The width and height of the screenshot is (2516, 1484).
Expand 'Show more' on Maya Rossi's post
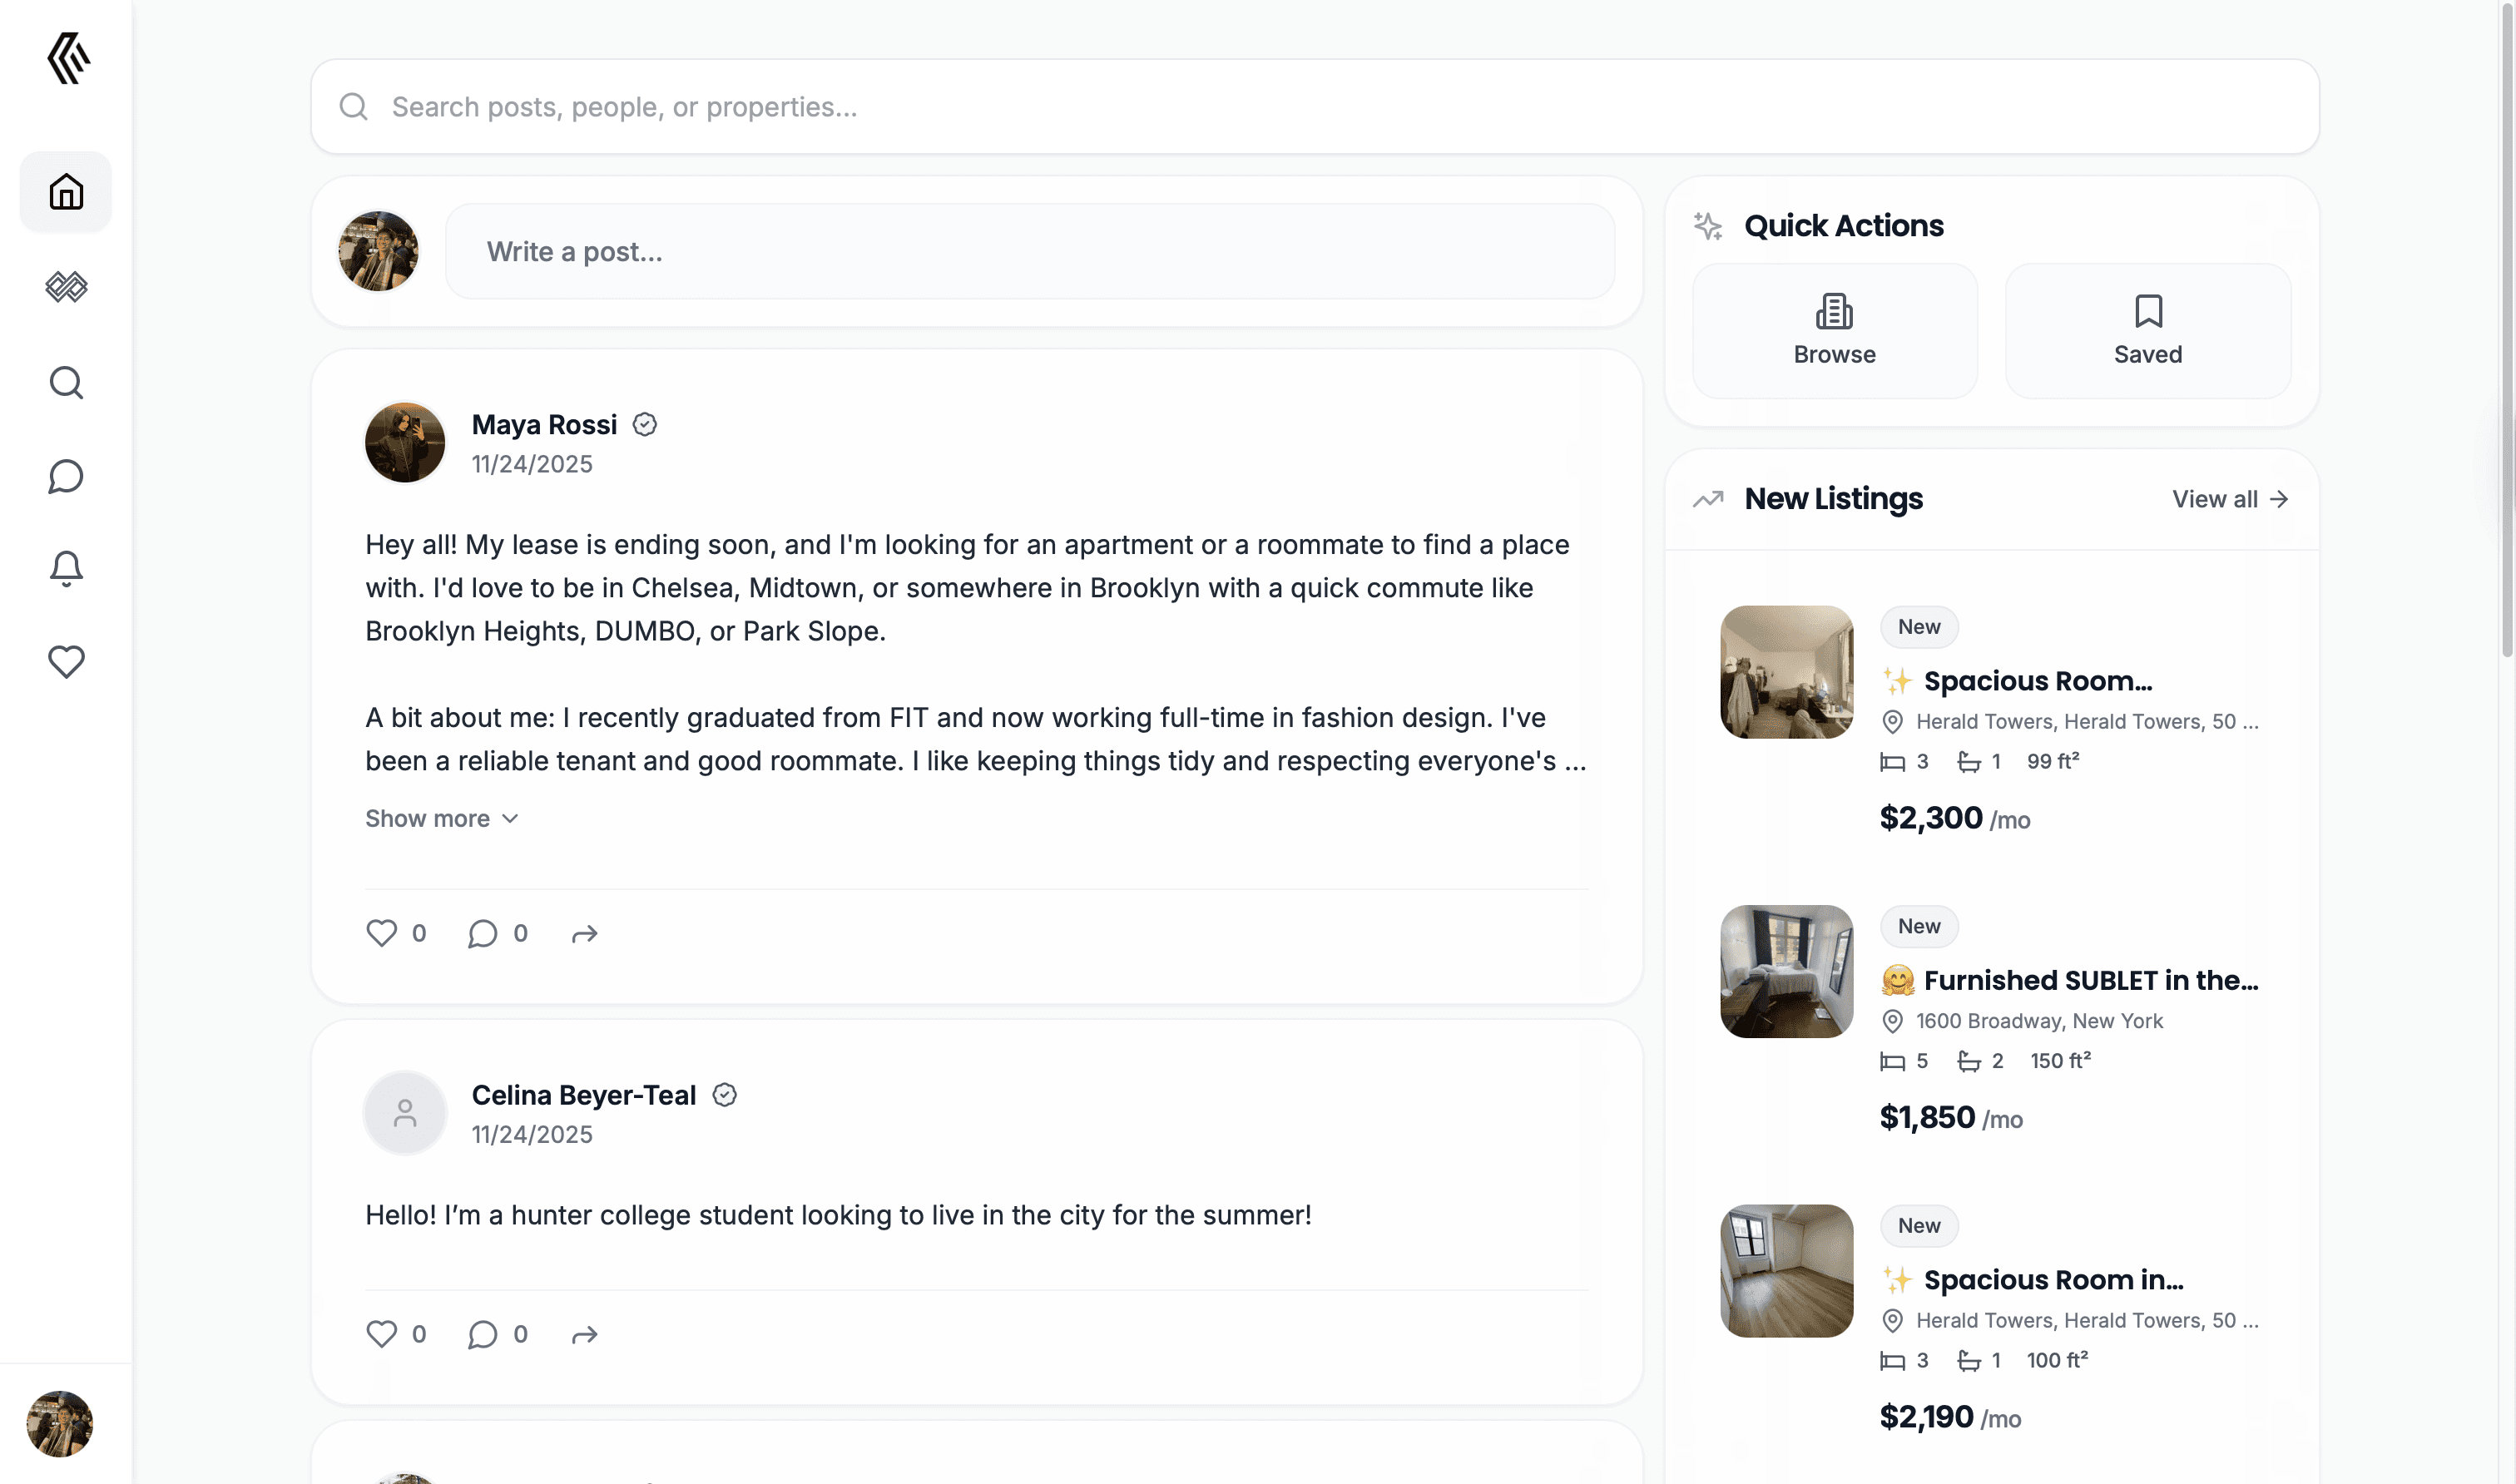pyautogui.click(x=441, y=817)
